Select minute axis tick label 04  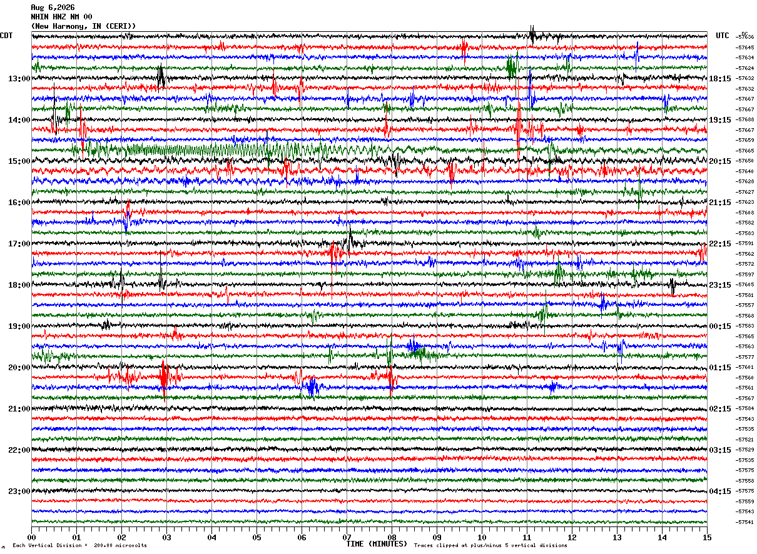coord(211,538)
